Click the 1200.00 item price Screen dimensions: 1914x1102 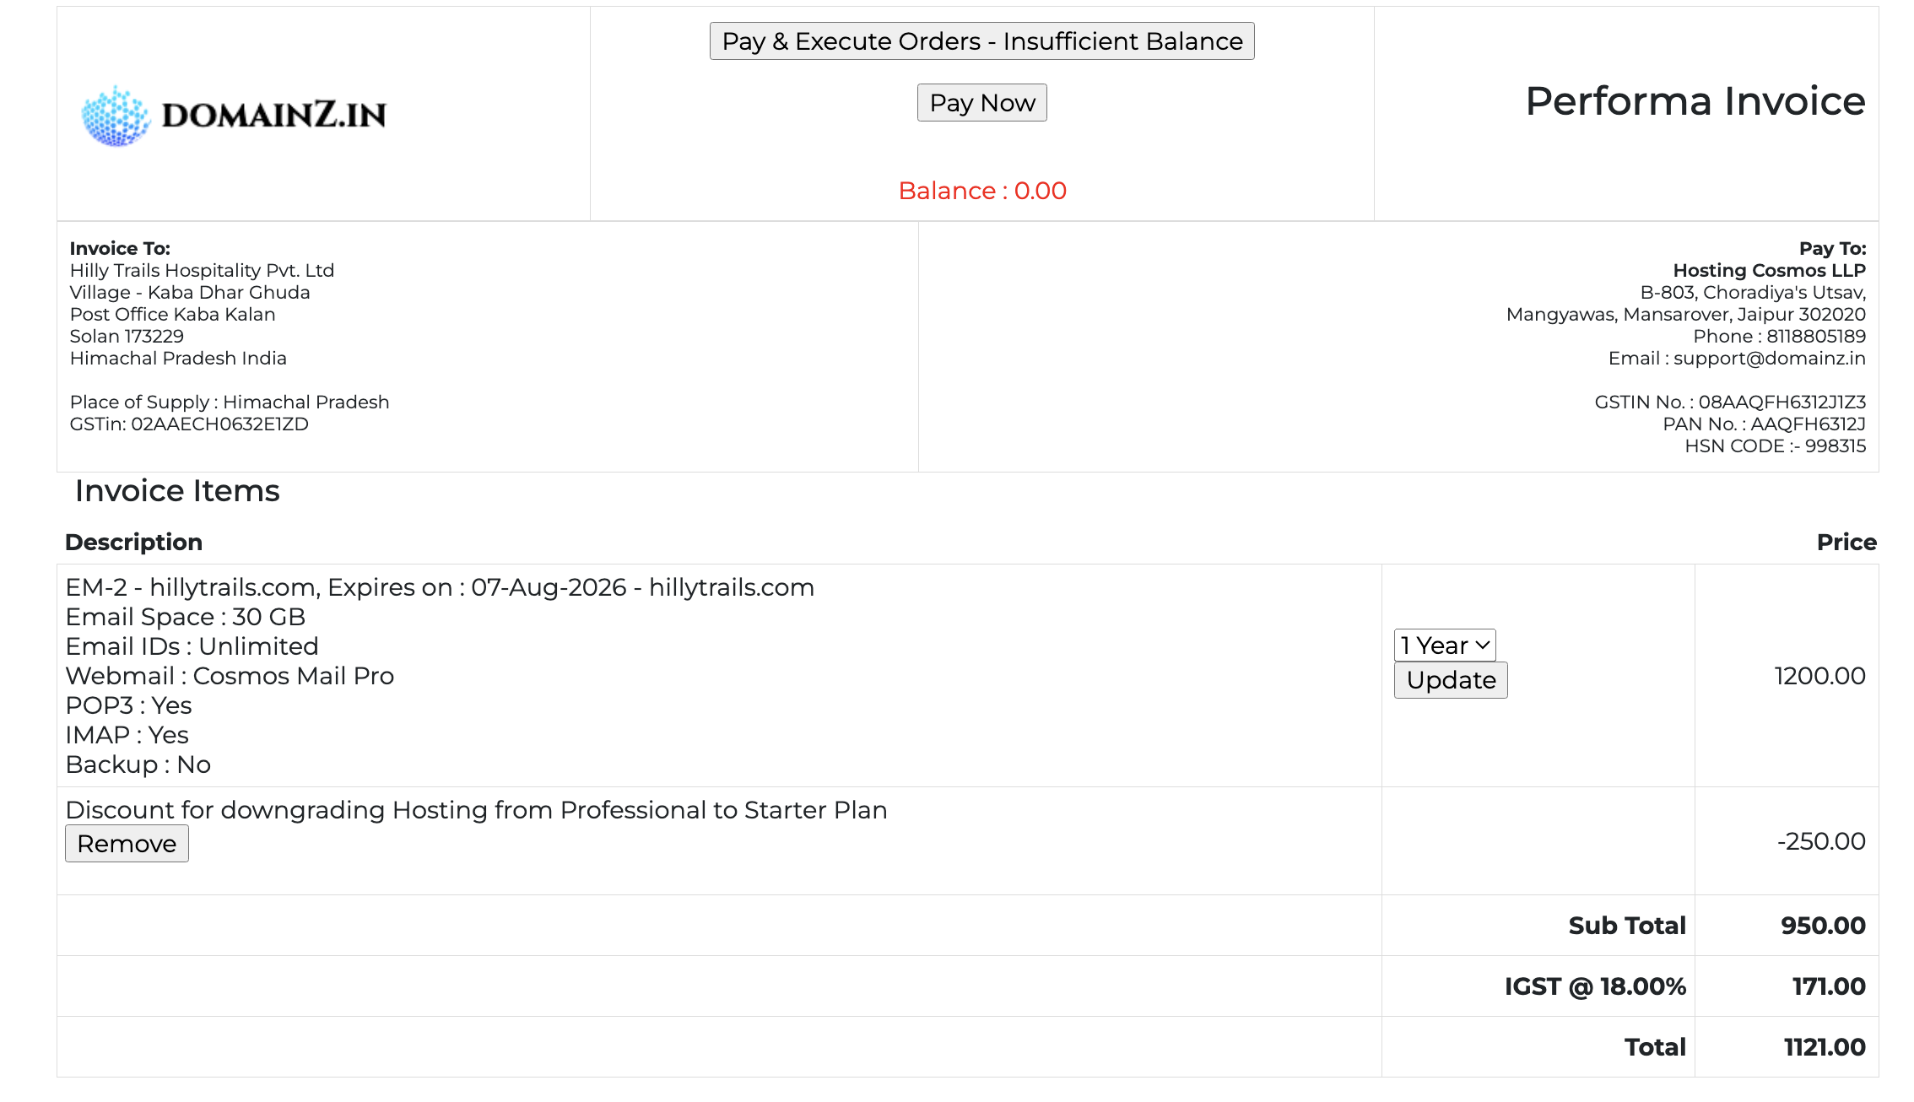point(1819,676)
